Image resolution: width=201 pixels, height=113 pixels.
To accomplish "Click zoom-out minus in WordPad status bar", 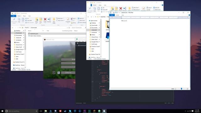I will point(176,89).
